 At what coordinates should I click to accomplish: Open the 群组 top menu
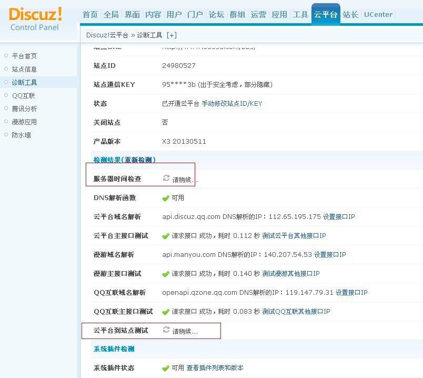pos(237,14)
